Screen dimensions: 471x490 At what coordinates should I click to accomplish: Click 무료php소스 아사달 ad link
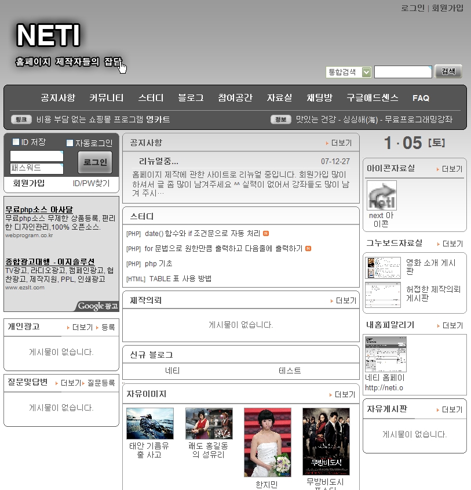(39, 209)
